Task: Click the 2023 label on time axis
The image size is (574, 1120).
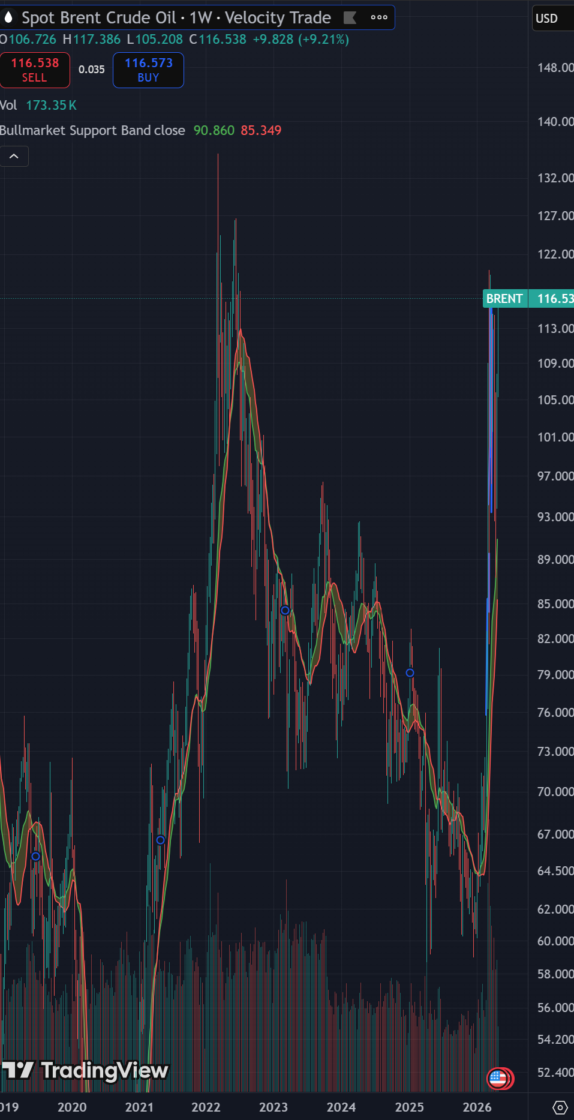Action: tap(274, 1107)
